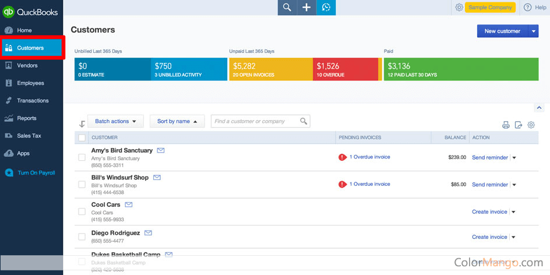550x275 pixels.
Task: Open the gear settings icon beside Sample Company
Action: [x=459, y=8]
